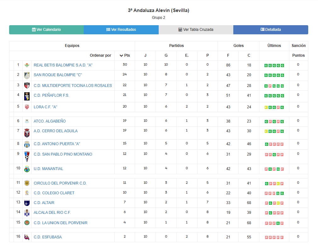Click the calendar icon in Ver Calendario

tap(34, 30)
